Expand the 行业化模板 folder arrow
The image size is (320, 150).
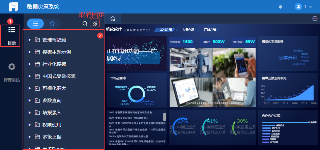pos(30,64)
